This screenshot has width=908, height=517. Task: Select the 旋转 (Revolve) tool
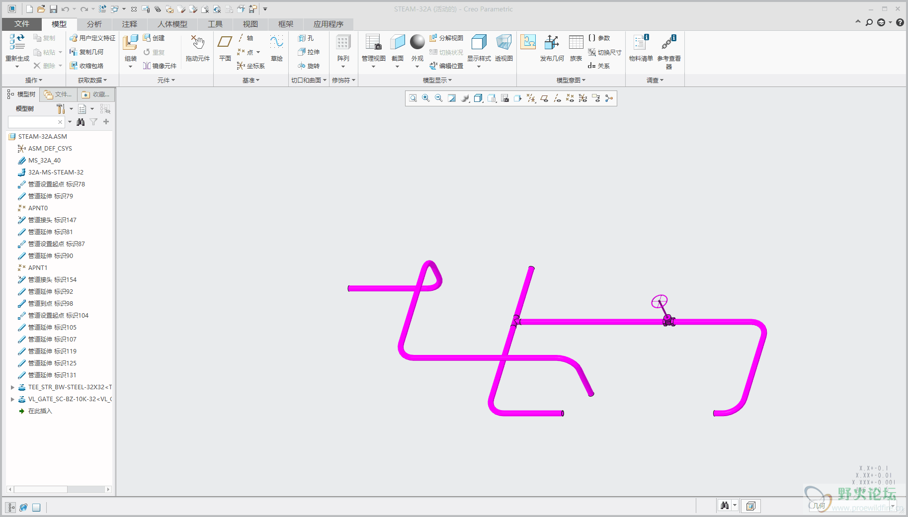point(309,66)
